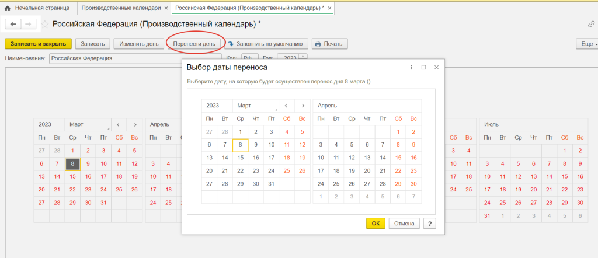Select March 22 in the dialog calendar
This screenshot has height=258, width=598.
click(x=240, y=170)
